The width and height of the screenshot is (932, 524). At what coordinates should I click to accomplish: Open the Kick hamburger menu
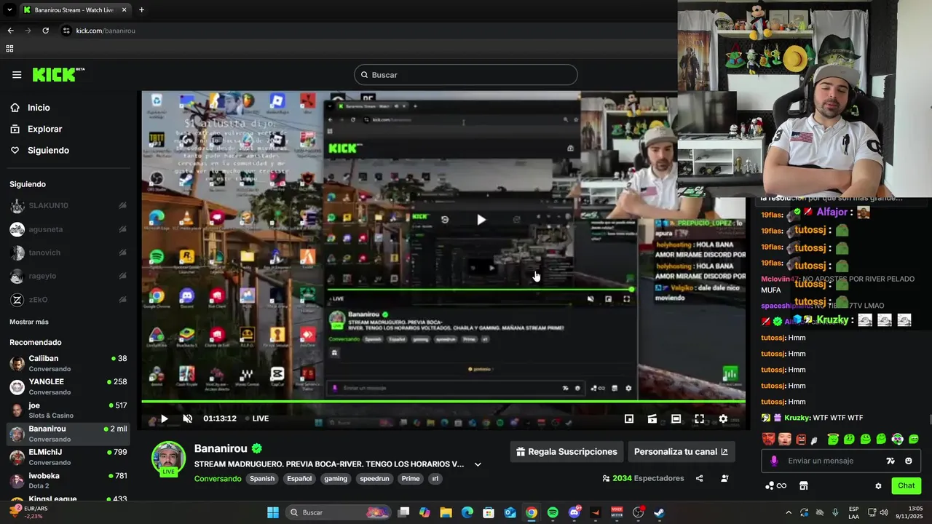pos(17,74)
